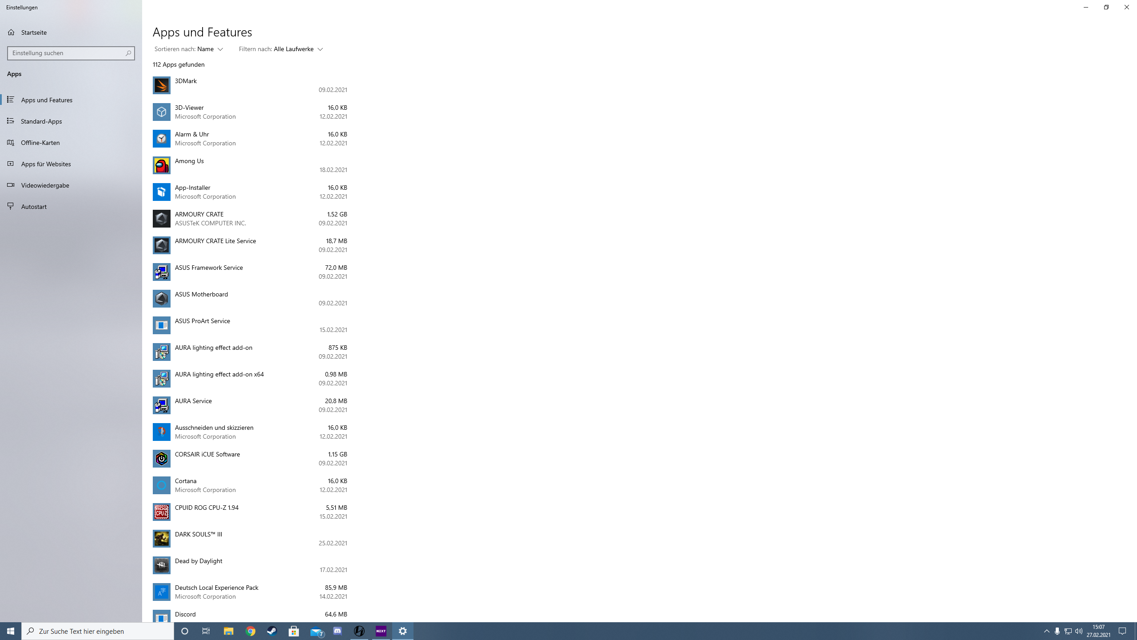Image resolution: width=1137 pixels, height=640 pixels.
Task: Expand the CORSAIR iCUE Software entry
Action: [249, 458]
